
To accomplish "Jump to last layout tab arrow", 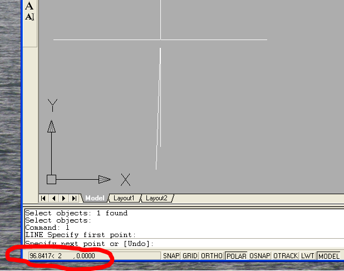I will [75, 198].
